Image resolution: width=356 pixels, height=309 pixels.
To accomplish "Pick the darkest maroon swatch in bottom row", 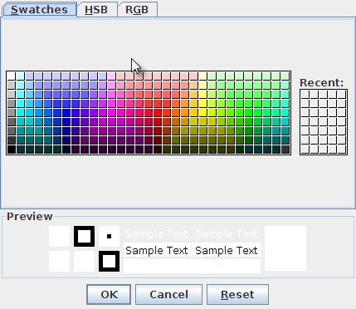I will pyautogui.click(x=158, y=150).
